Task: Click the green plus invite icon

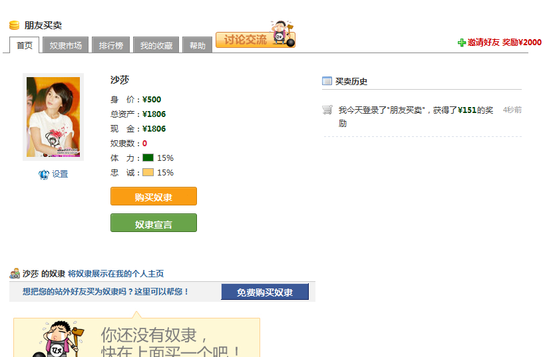Action: 461,43
